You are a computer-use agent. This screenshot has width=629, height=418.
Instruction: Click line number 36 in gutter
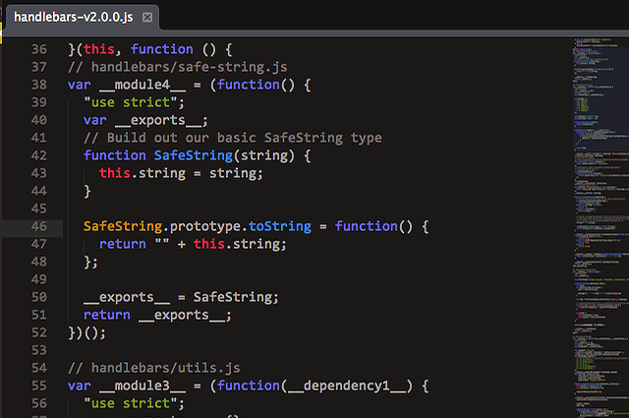click(39, 49)
